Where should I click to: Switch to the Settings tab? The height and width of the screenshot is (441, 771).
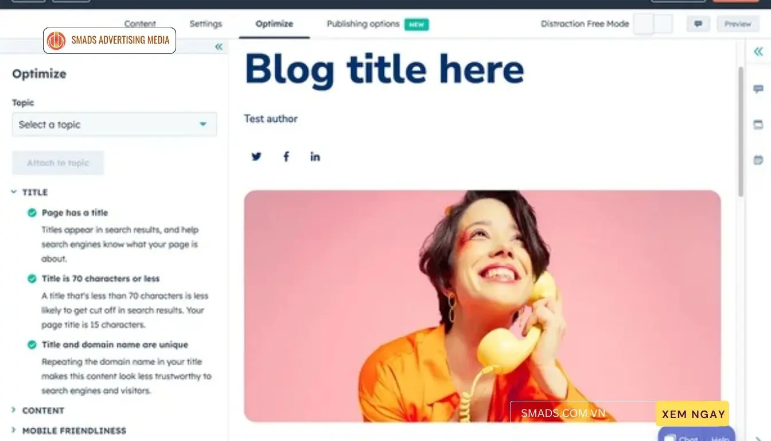[205, 24]
